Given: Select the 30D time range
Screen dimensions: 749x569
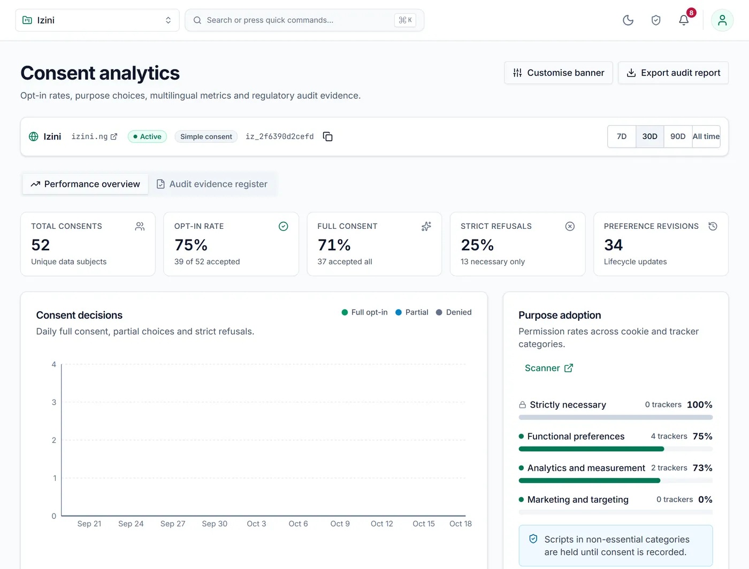Looking at the screenshot, I should pos(650,136).
